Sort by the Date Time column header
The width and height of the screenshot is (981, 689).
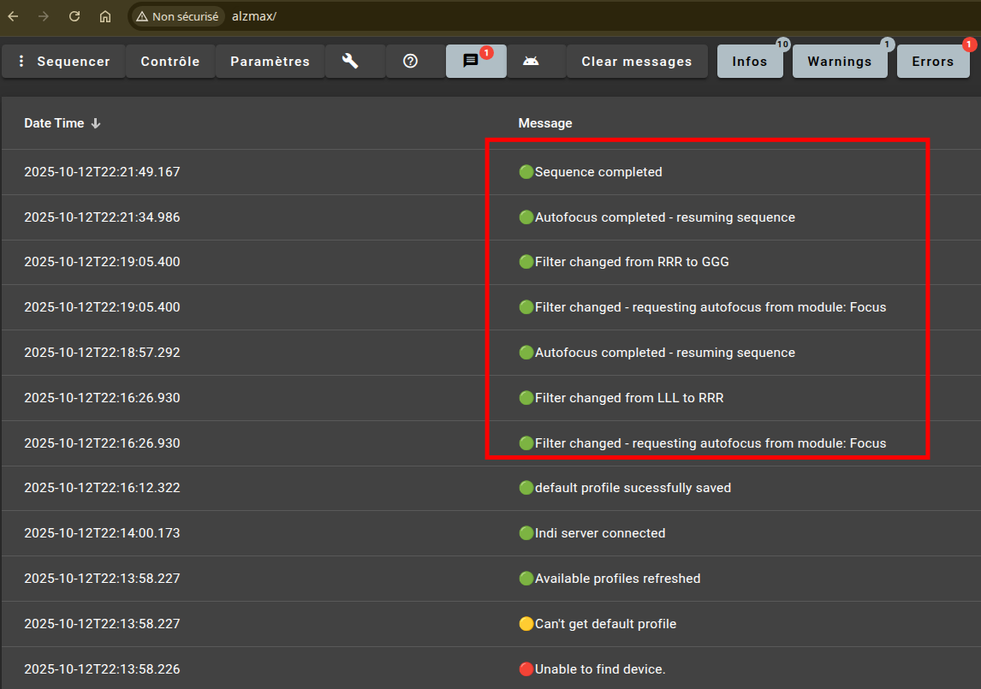[62, 123]
